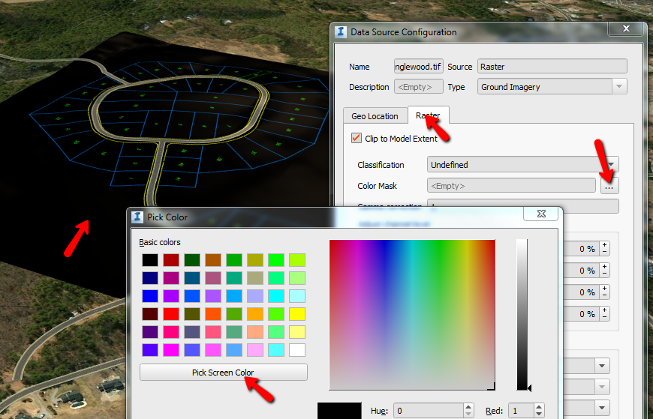Screen dimensions: 653x419
Task: Select the bright green top-row swatch
Action: tap(276, 260)
